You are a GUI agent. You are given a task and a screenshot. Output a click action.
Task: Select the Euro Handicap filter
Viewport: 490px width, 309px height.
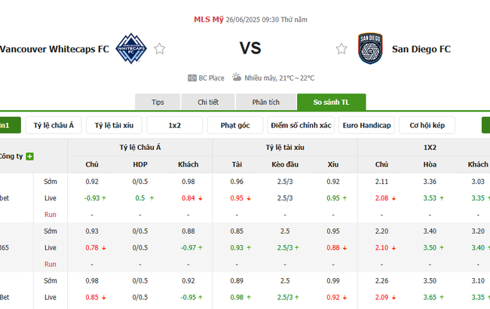[x=366, y=126]
